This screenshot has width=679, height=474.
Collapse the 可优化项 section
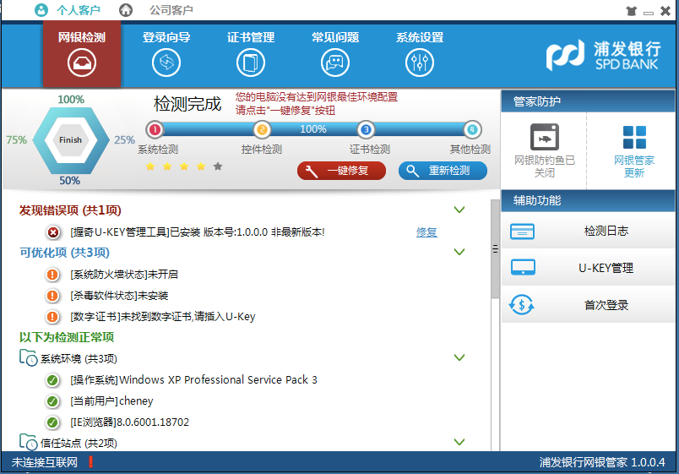(x=459, y=252)
